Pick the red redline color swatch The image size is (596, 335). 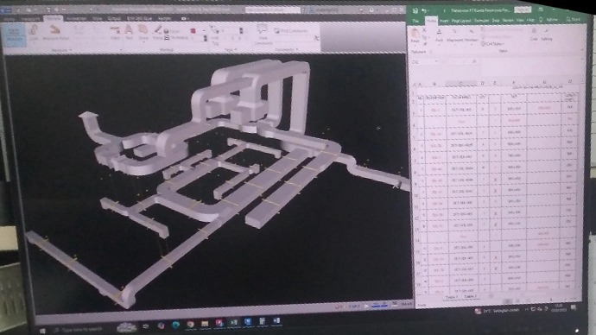(193, 31)
